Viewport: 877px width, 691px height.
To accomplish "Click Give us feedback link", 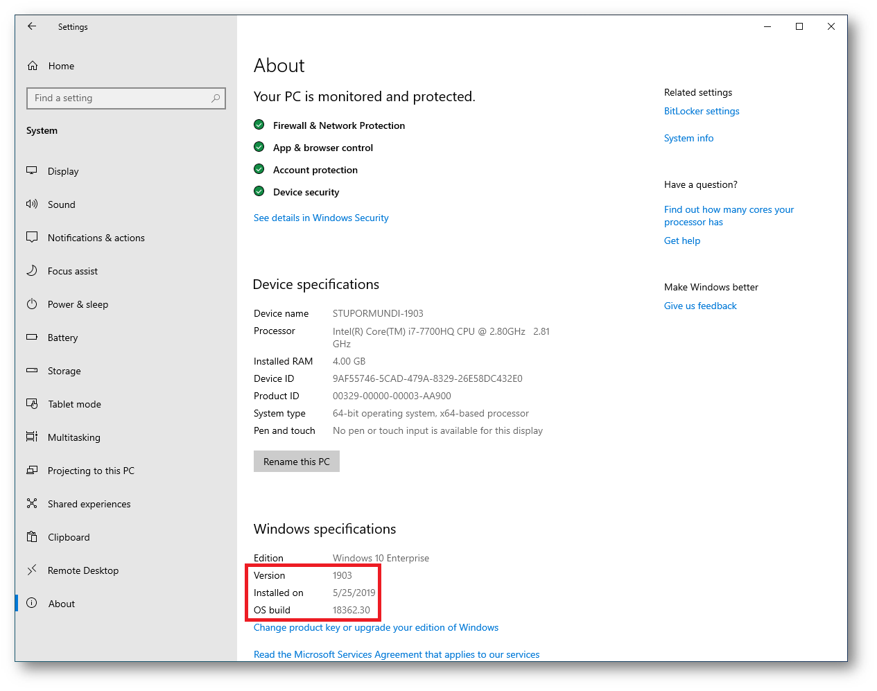I will click(700, 306).
